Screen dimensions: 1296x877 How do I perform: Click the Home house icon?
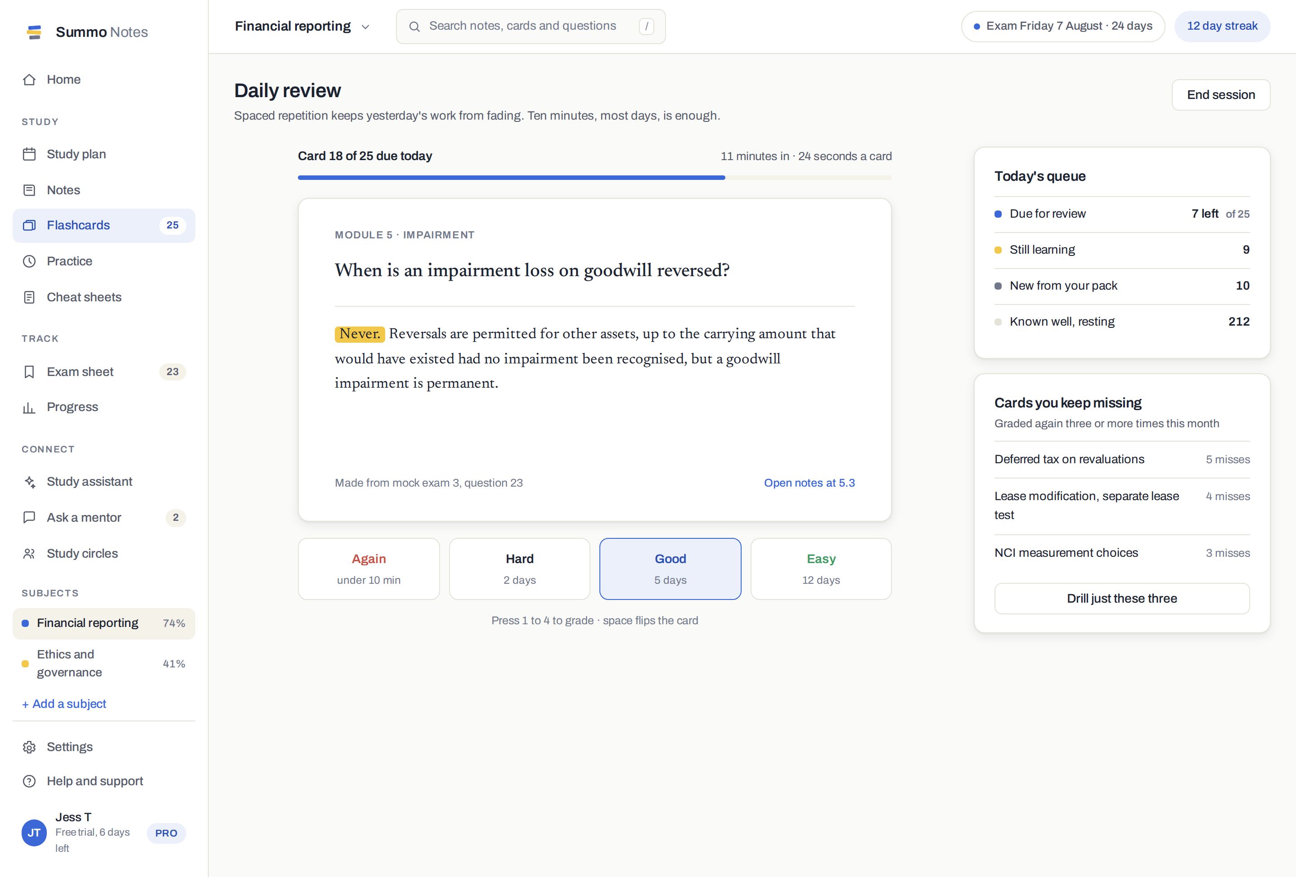30,80
